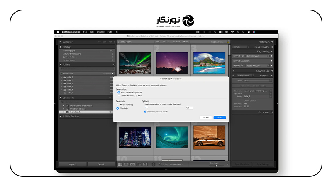
Task: Open the Sort Custom Order dropdown
Action: pyautogui.click(x=176, y=165)
